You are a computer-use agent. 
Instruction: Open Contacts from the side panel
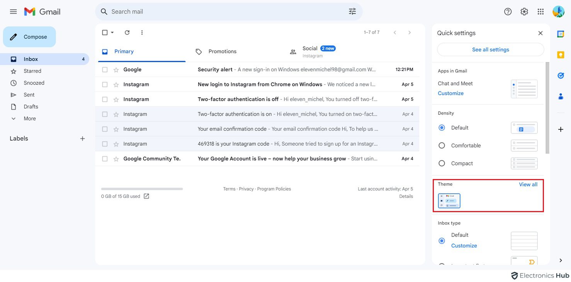click(x=561, y=96)
